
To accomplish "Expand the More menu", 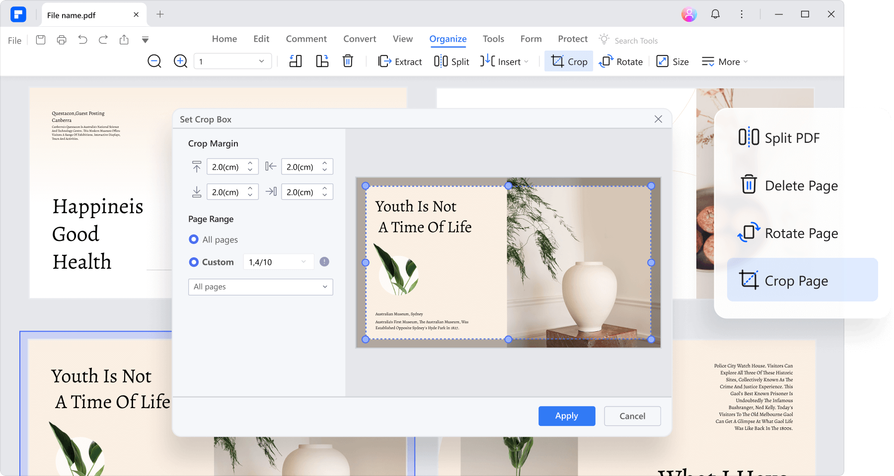I will point(725,61).
